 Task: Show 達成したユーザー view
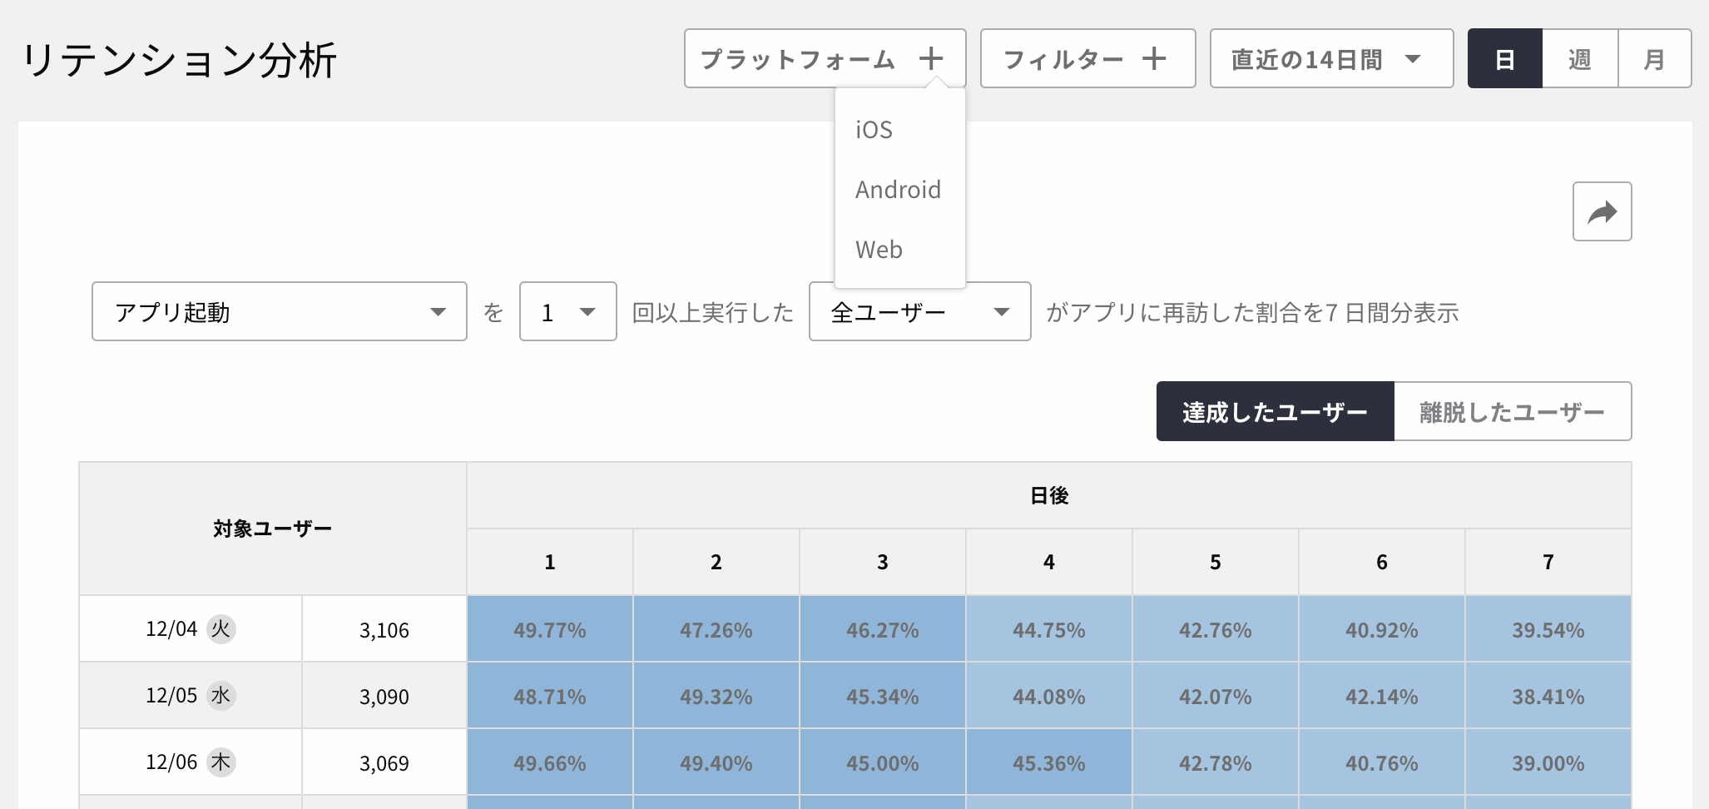pyautogui.click(x=1275, y=412)
